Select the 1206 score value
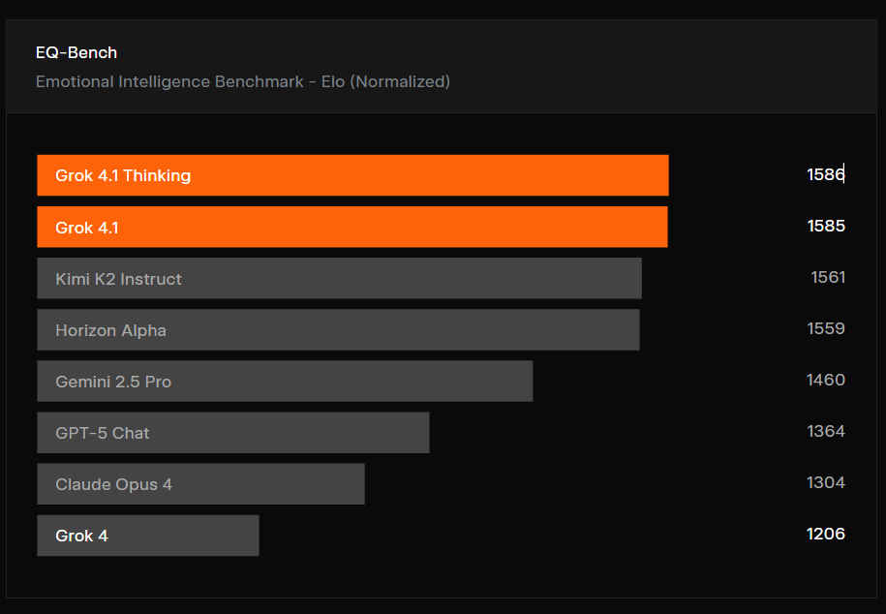Viewport: 886px width, 614px height. point(825,534)
